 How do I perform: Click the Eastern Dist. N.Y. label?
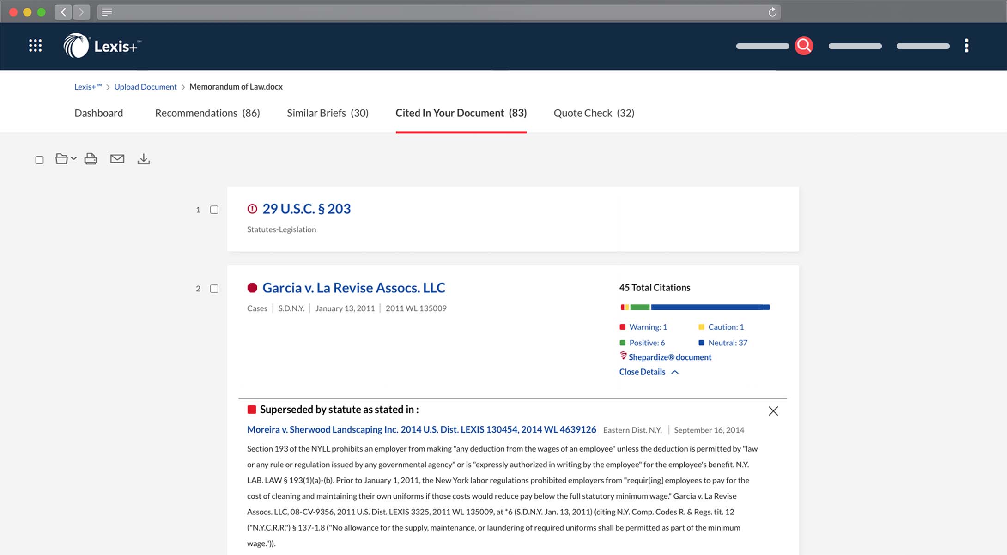[632, 430]
